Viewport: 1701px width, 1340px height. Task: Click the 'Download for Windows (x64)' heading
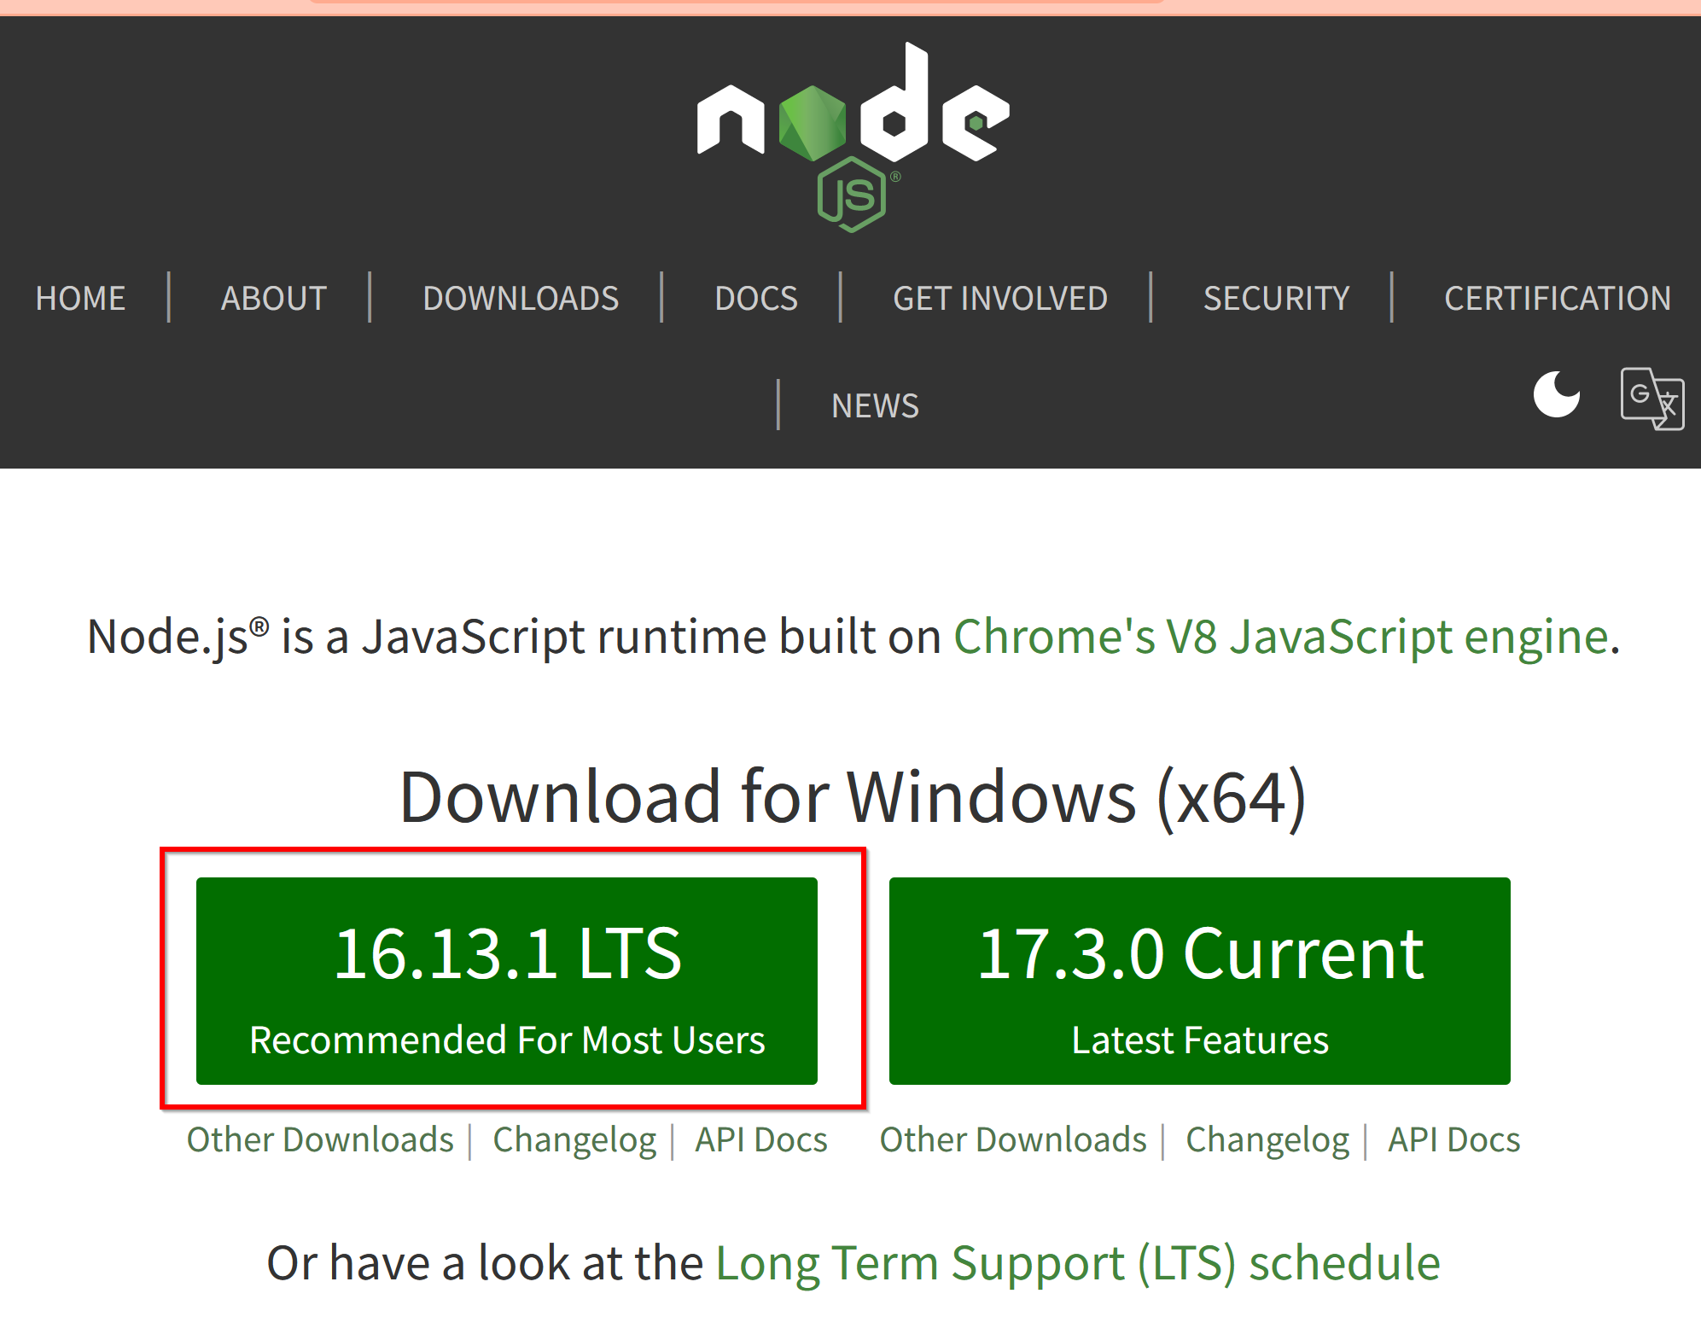tap(853, 797)
